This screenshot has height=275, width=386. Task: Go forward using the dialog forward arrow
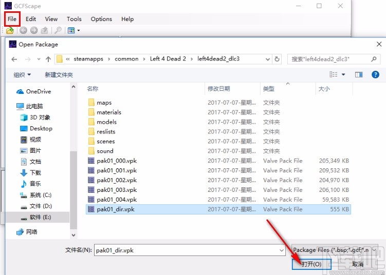(28, 59)
